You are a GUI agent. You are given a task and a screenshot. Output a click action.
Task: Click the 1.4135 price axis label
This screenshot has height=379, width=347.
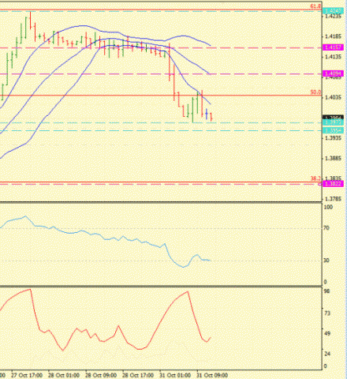click(x=334, y=57)
